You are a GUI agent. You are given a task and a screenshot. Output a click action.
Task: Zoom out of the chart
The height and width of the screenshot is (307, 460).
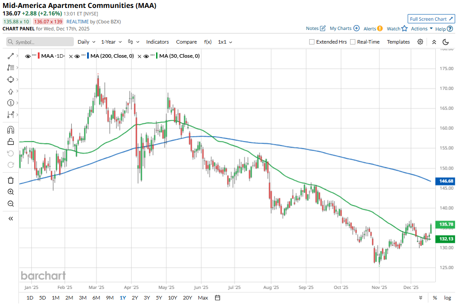tap(11, 203)
